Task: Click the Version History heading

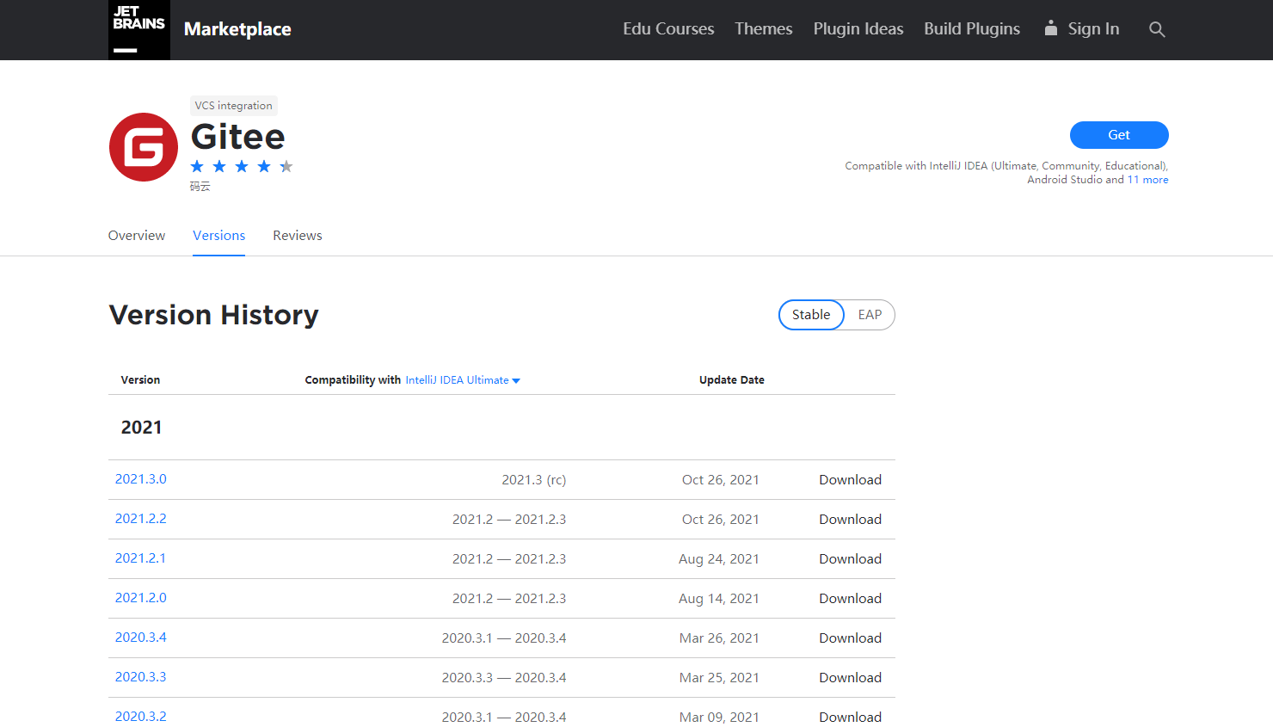Action: click(213, 315)
